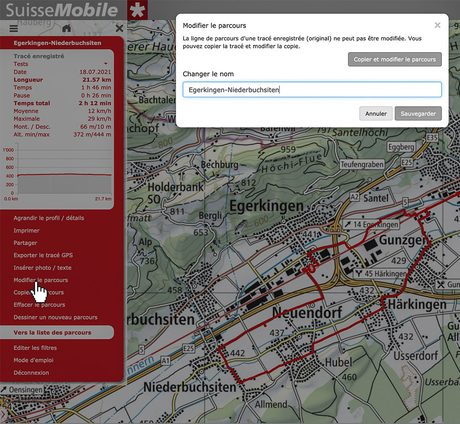Choose Dessiner un nouveau parcours

56,317
